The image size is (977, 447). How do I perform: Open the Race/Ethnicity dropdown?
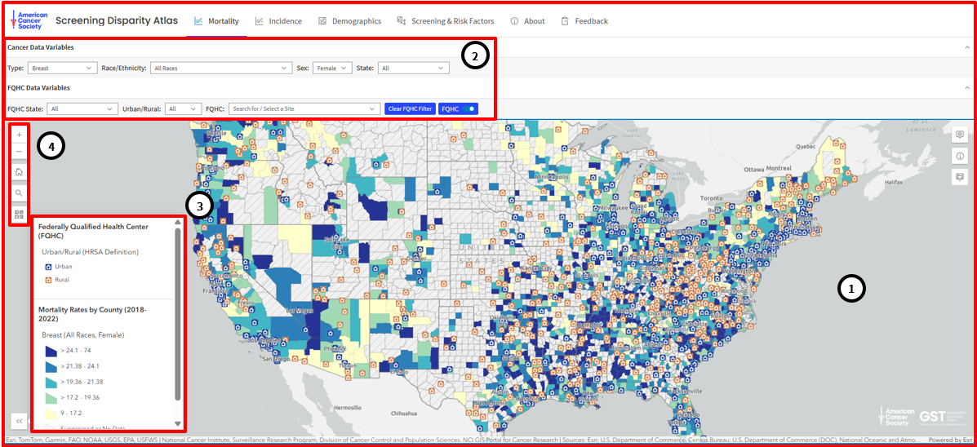(221, 68)
